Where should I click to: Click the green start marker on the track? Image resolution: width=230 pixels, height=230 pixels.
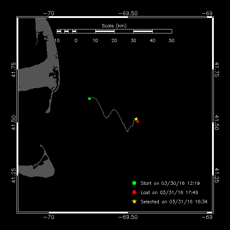[89, 98]
